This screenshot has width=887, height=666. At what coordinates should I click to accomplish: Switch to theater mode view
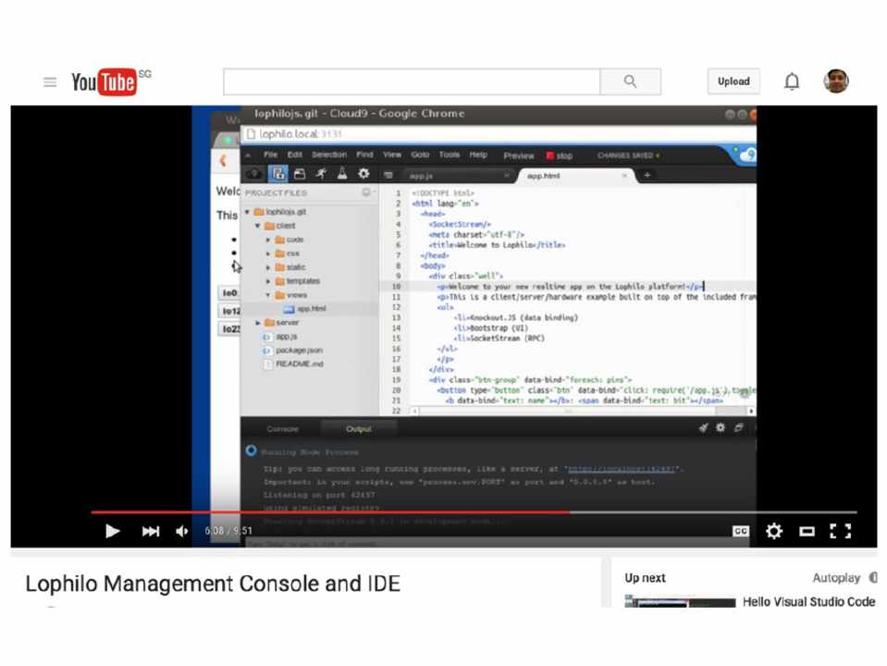click(x=807, y=531)
